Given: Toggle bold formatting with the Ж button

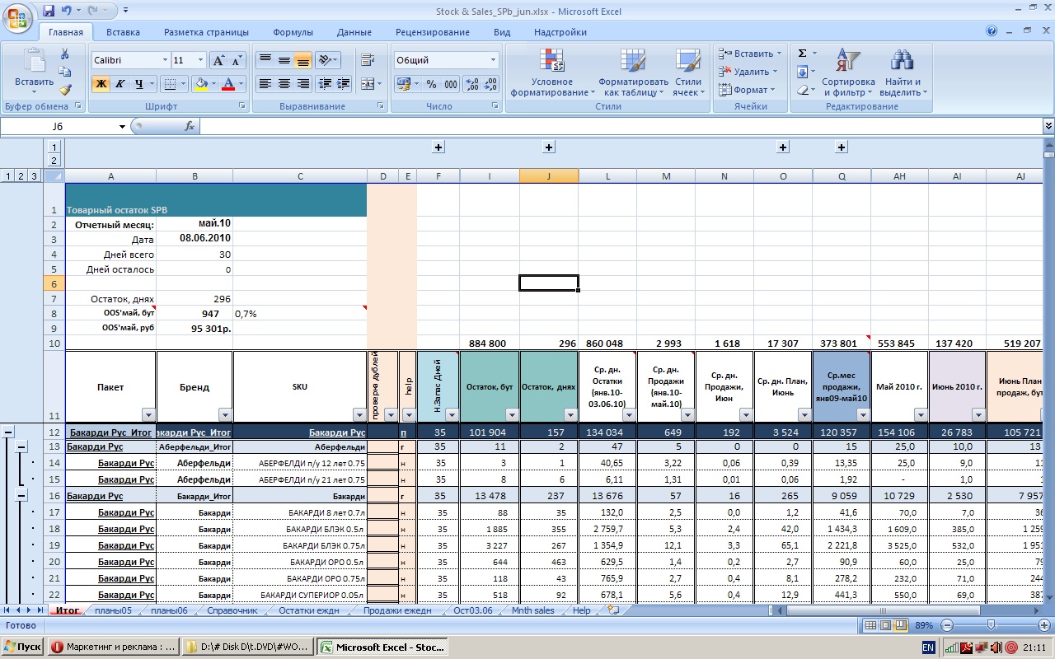Looking at the screenshot, I should [101, 84].
